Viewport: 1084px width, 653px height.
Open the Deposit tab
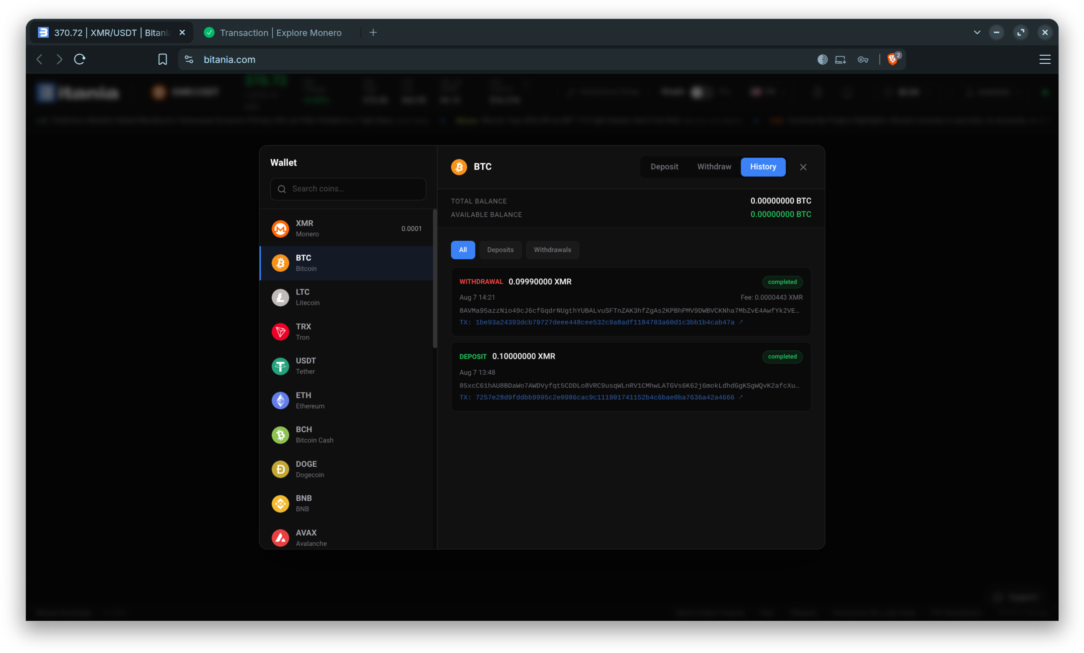coord(664,167)
